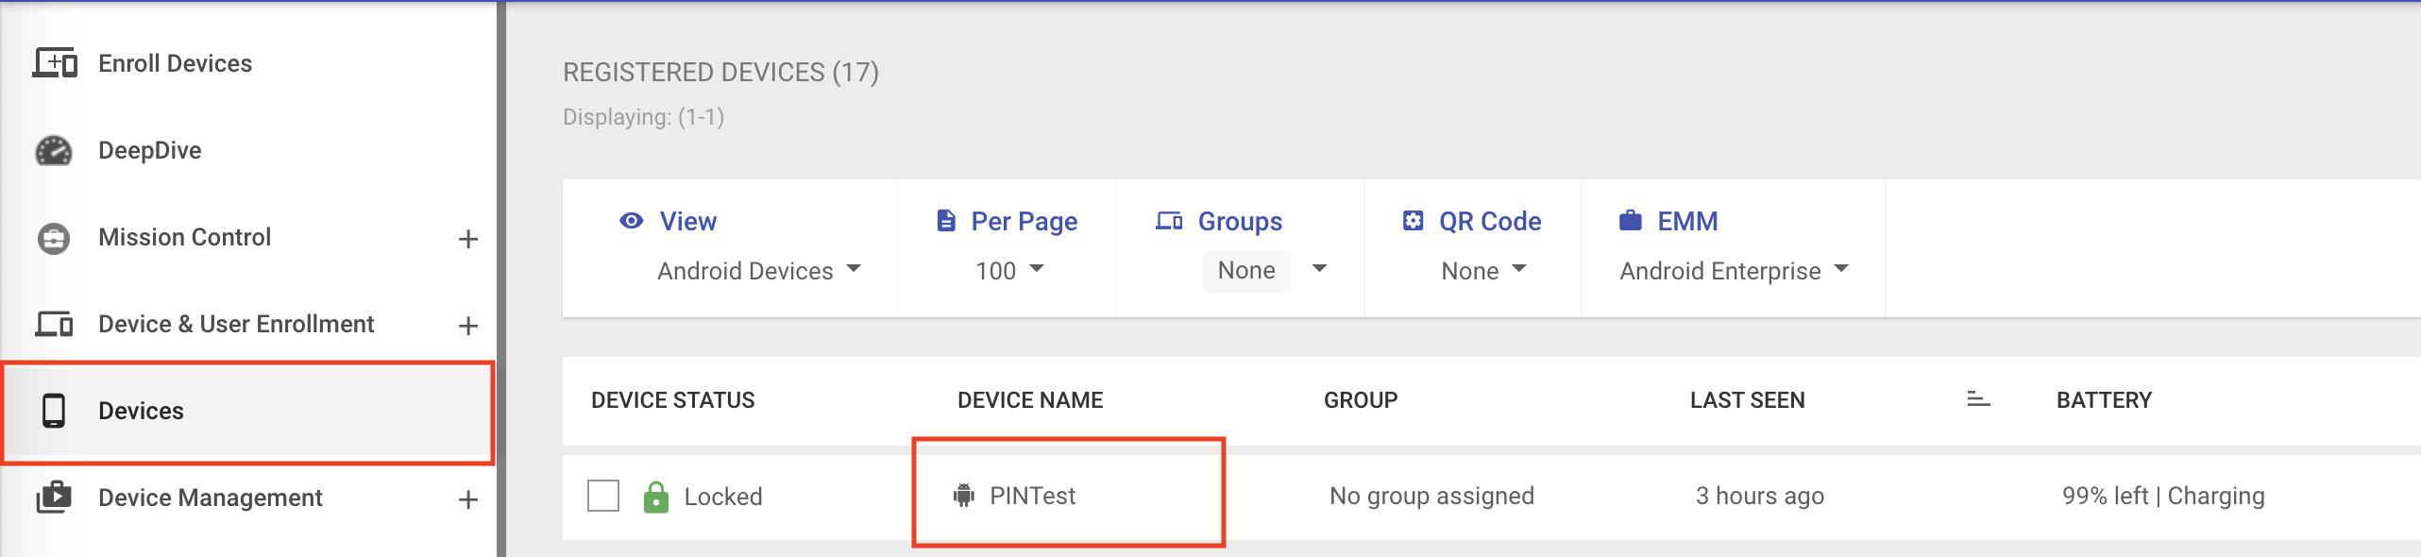Click the lock icon beside Locked status
Image resolution: width=2421 pixels, height=557 pixels.
coord(655,497)
